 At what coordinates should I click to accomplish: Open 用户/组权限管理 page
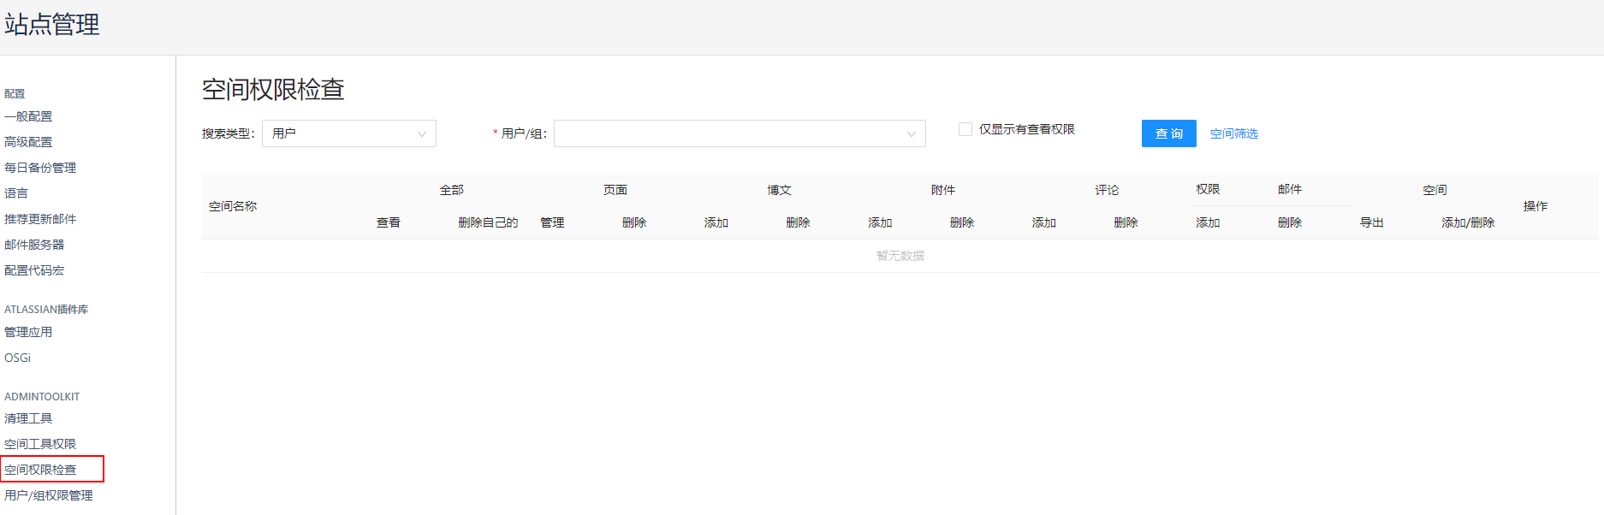(x=49, y=495)
